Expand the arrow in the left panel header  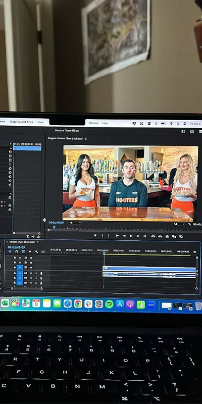tap(11, 143)
